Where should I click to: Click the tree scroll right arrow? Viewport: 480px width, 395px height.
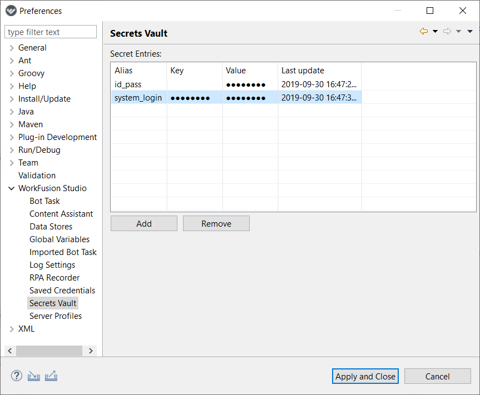tap(91, 351)
